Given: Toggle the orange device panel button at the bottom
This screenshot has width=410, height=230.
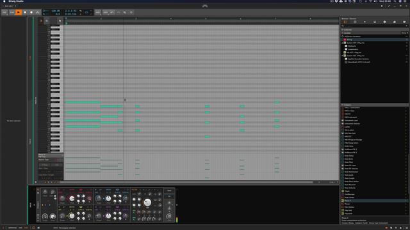Looking at the screenshot, I should click(x=34, y=227).
